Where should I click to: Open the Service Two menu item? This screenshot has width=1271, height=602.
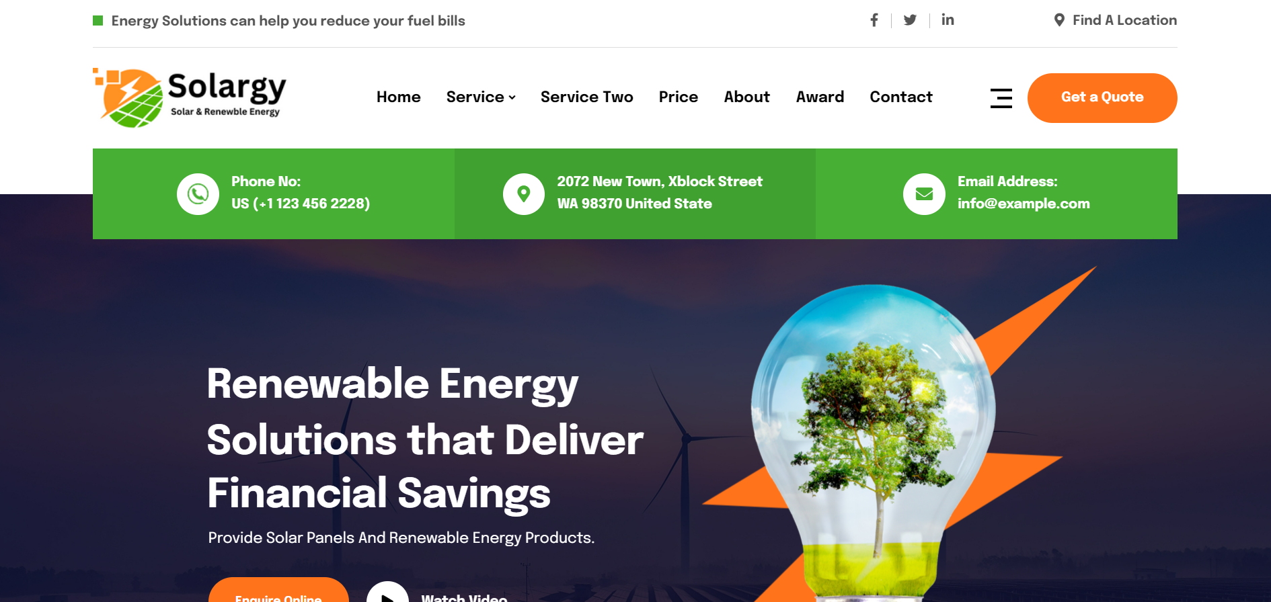tap(586, 97)
